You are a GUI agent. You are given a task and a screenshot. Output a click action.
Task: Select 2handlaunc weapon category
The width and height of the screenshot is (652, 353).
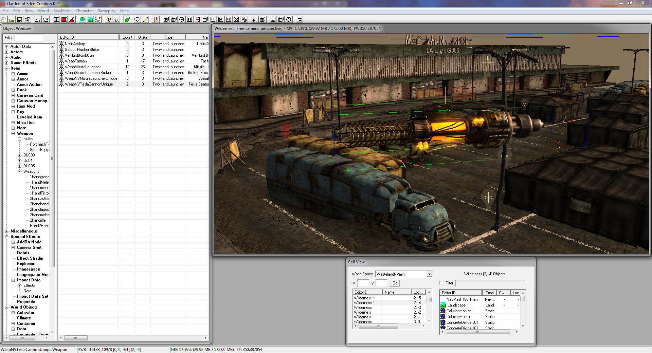pyautogui.click(x=39, y=209)
